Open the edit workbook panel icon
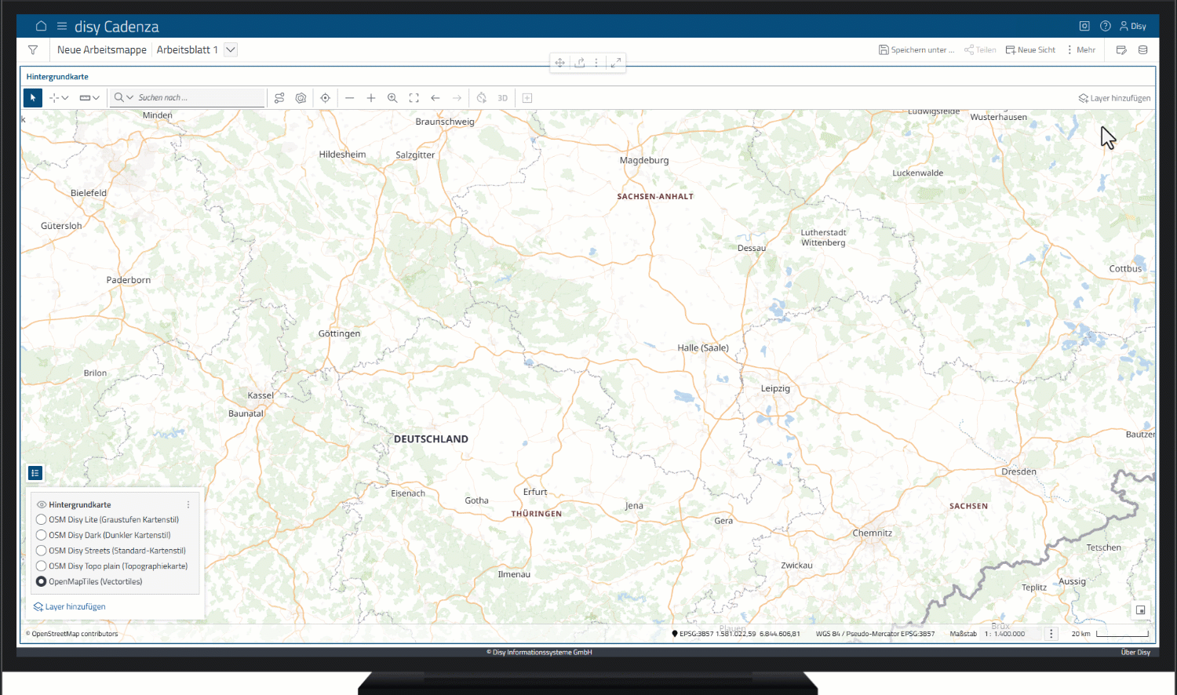This screenshot has height=695, width=1177. [1121, 49]
